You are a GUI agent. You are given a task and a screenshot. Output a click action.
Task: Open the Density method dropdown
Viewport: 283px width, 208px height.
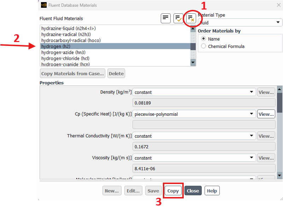pos(194,92)
